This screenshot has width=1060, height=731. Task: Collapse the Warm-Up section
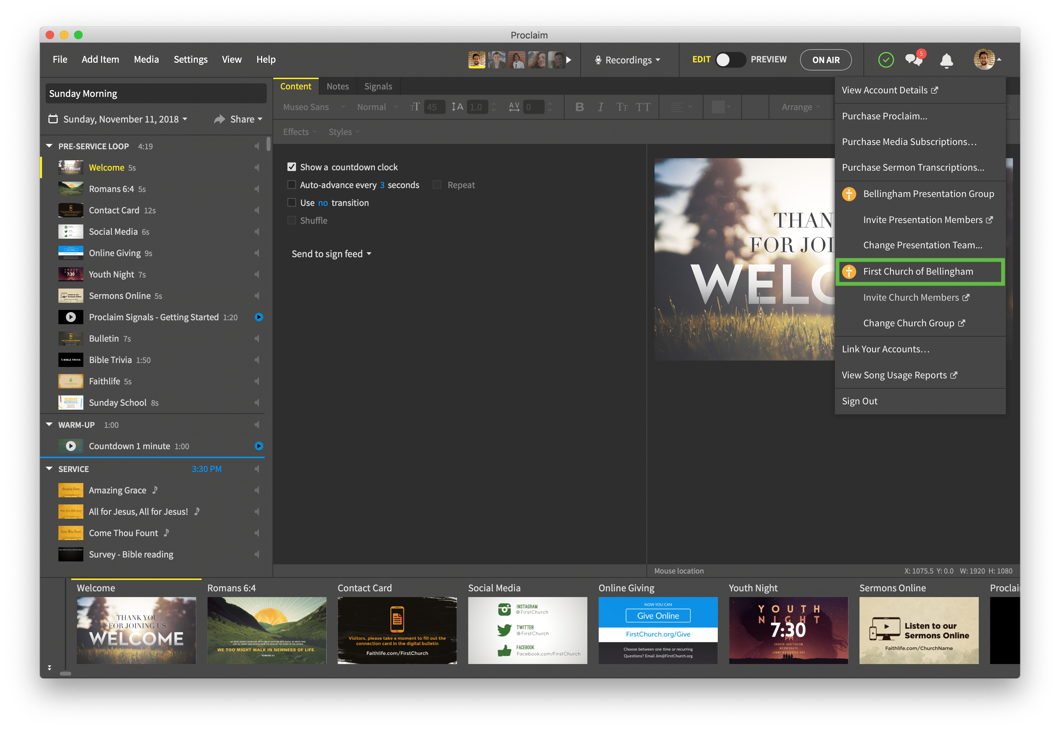[49, 425]
